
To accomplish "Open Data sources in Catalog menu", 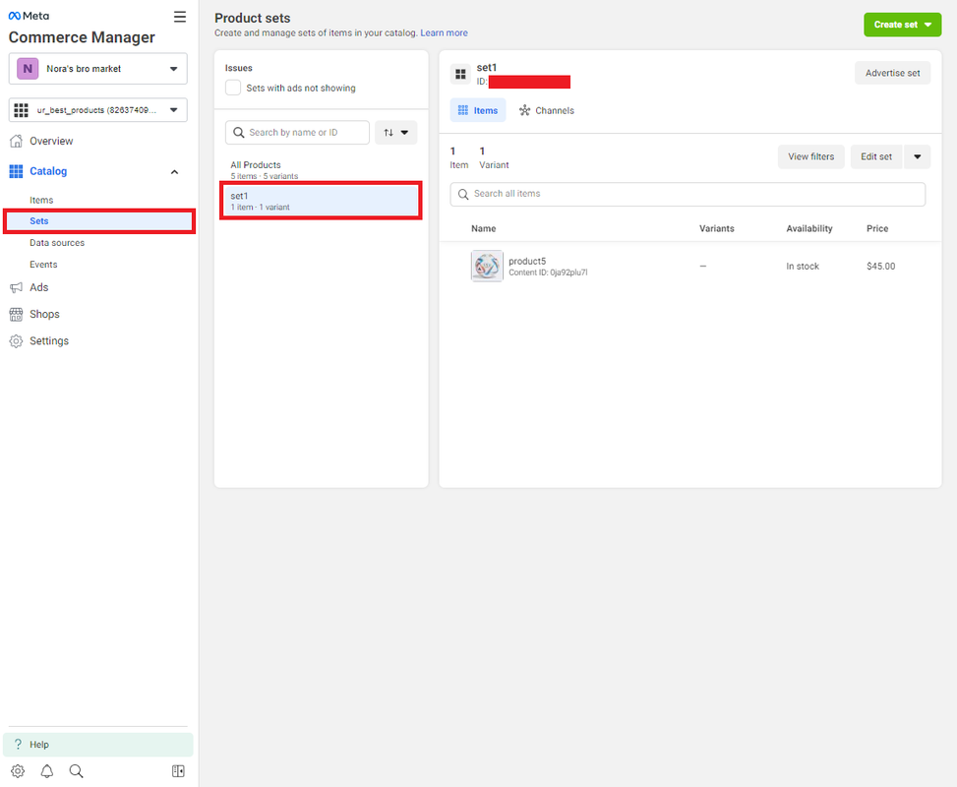I will (57, 243).
